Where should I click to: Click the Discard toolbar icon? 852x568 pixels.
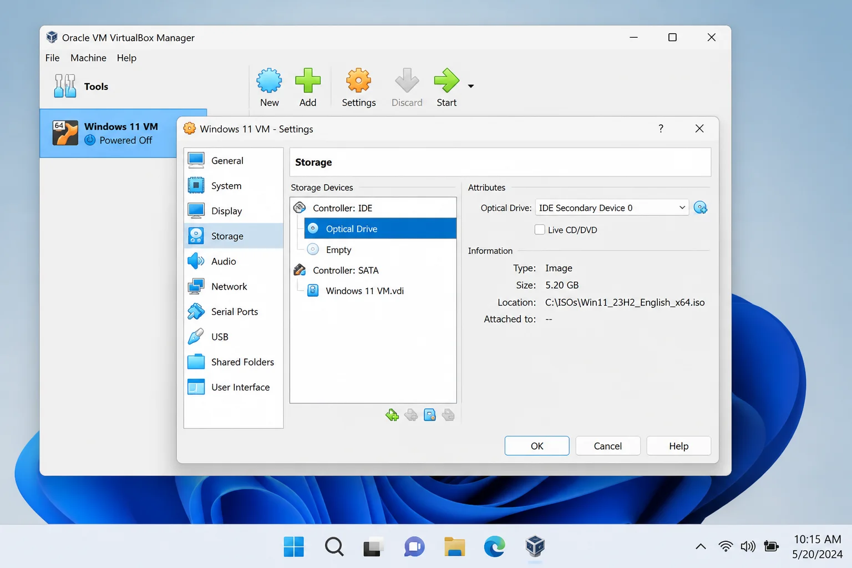407,88
